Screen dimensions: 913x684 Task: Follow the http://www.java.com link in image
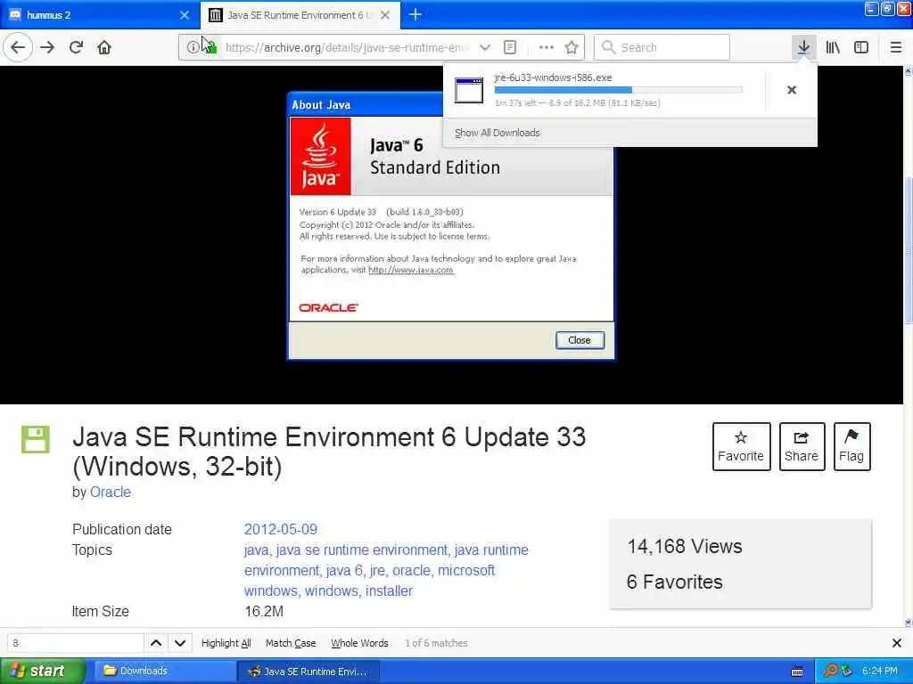410,270
